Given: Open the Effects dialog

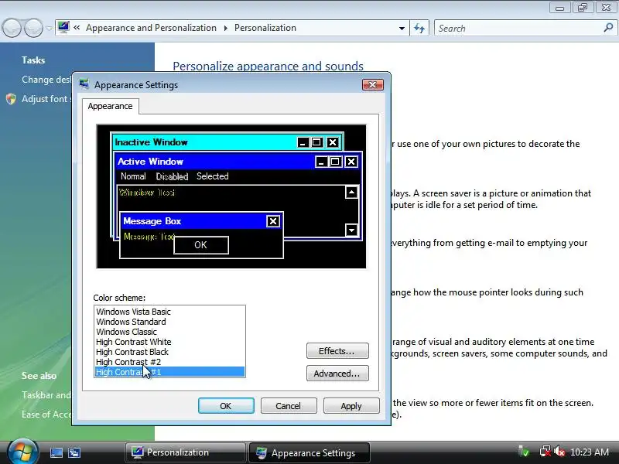Looking at the screenshot, I should (x=337, y=351).
